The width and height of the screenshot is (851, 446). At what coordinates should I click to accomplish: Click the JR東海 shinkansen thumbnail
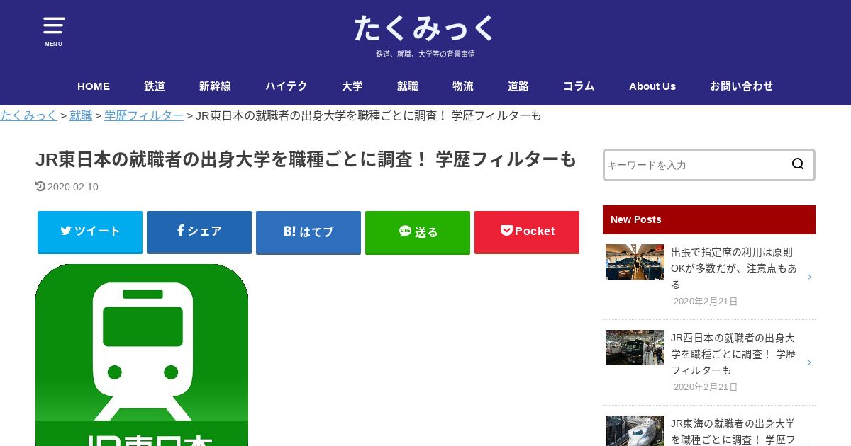[635, 430]
